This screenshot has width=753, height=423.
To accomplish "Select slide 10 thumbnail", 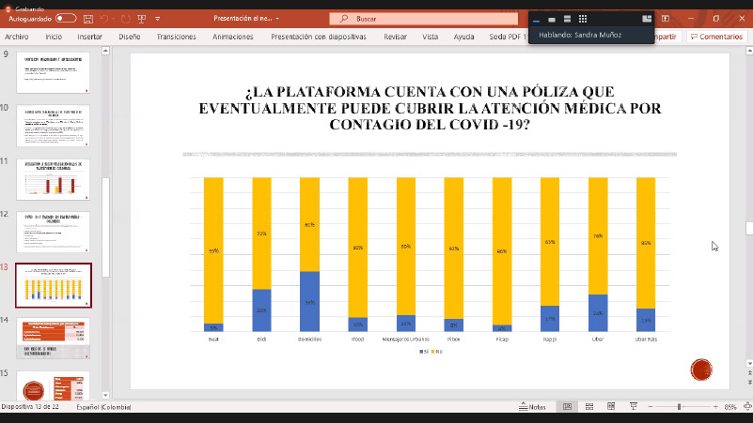I will point(53,126).
